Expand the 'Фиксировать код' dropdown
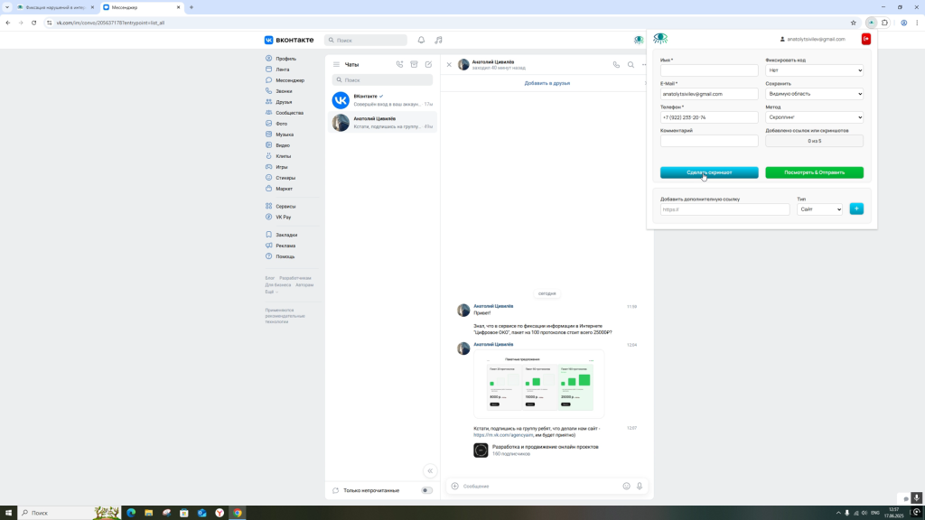925x520 pixels. [814, 70]
